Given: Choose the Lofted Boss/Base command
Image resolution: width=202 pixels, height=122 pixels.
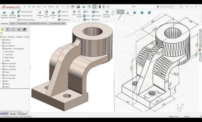Looking at the screenshot, I should click(25, 16).
